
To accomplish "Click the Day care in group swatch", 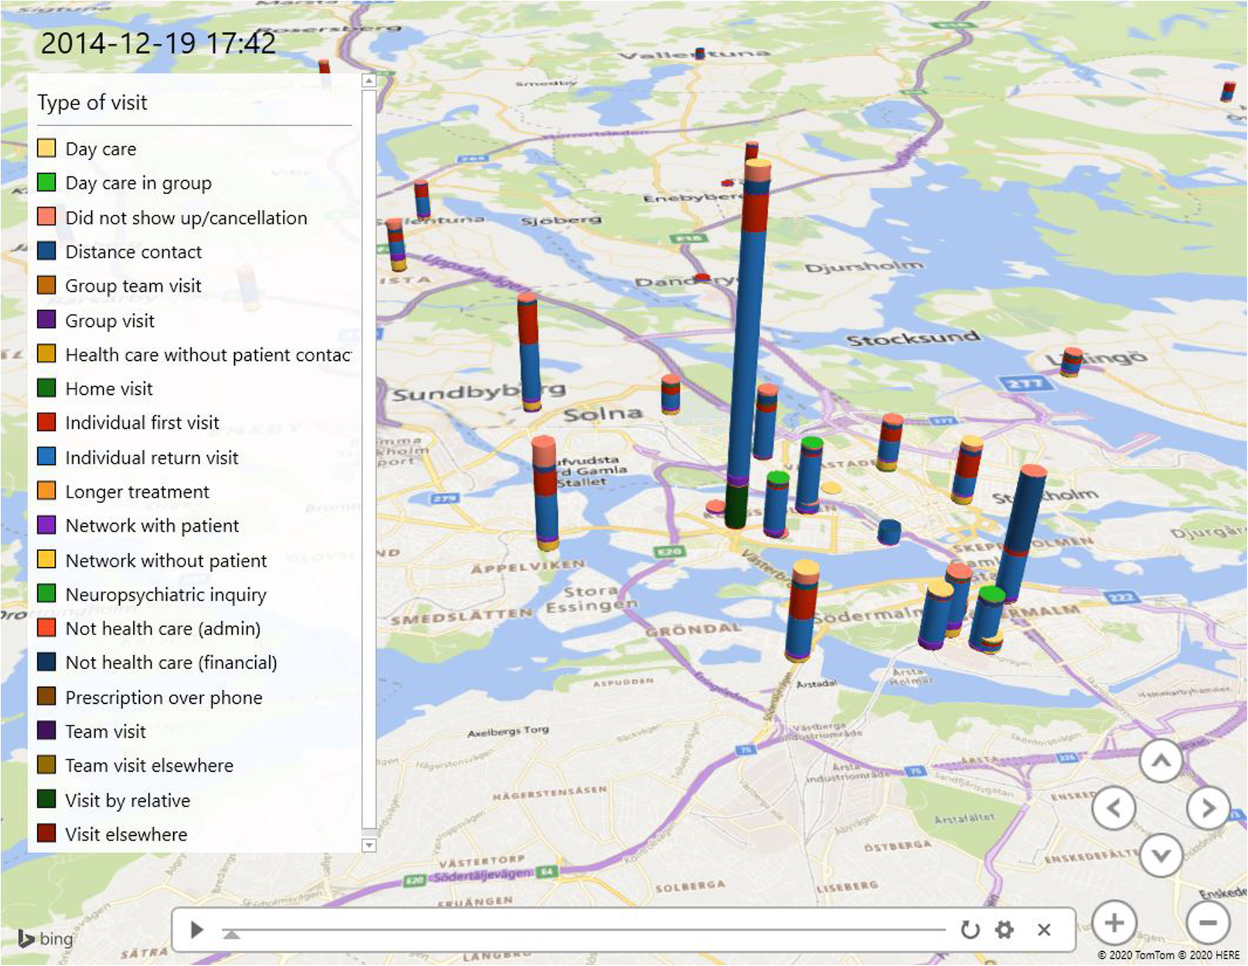I will point(46,182).
